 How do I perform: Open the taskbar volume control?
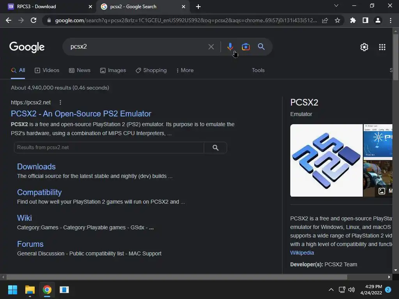pos(351,290)
